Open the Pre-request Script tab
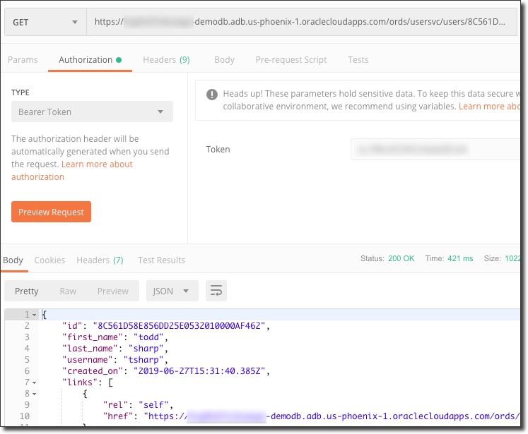This screenshot has height=434, width=528. 291,60
